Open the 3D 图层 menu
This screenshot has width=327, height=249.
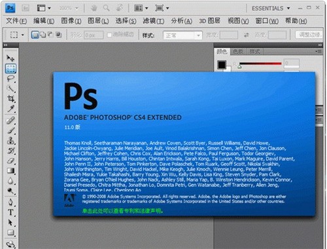[x=209, y=21]
